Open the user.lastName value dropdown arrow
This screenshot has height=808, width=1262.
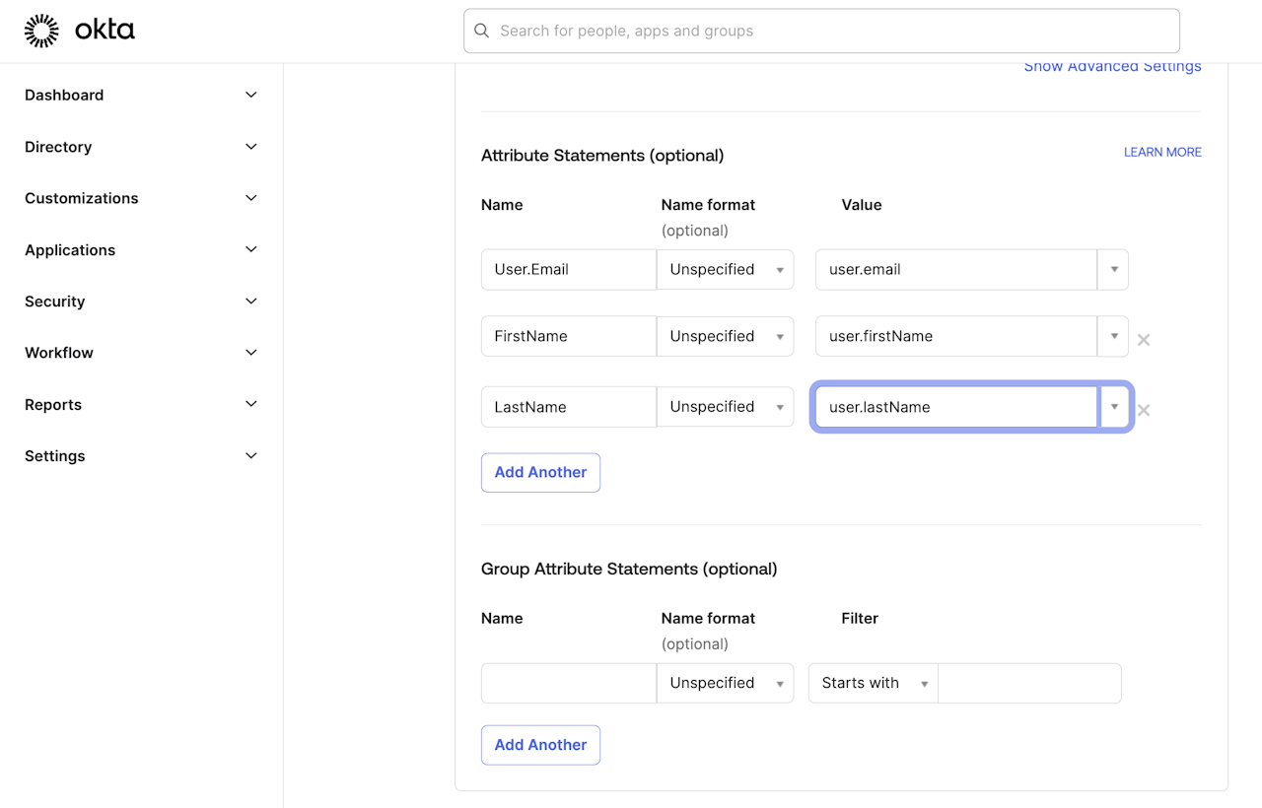coord(1114,407)
